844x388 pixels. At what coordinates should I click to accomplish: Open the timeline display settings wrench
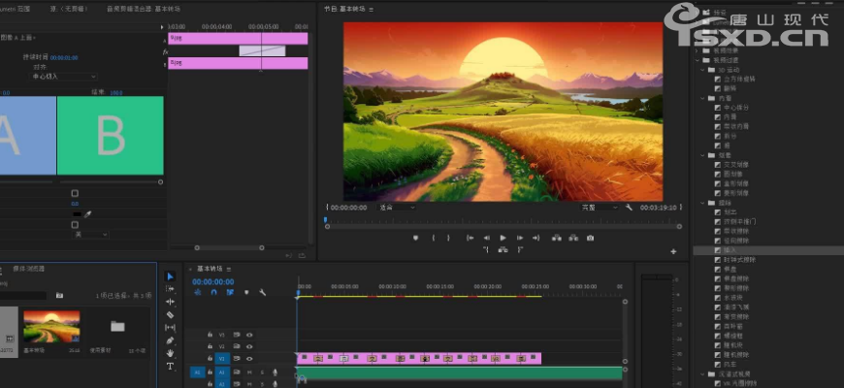point(262,292)
